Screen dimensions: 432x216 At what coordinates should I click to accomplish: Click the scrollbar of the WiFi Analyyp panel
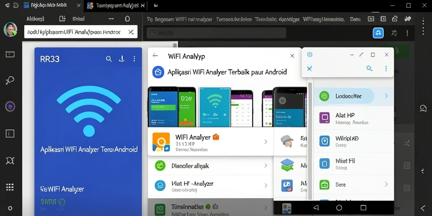pyautogui.click(x=310, y=140)
